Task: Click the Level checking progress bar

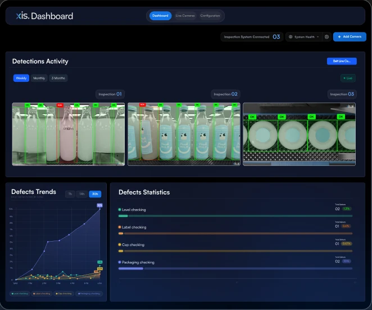Action: point(235,216)
